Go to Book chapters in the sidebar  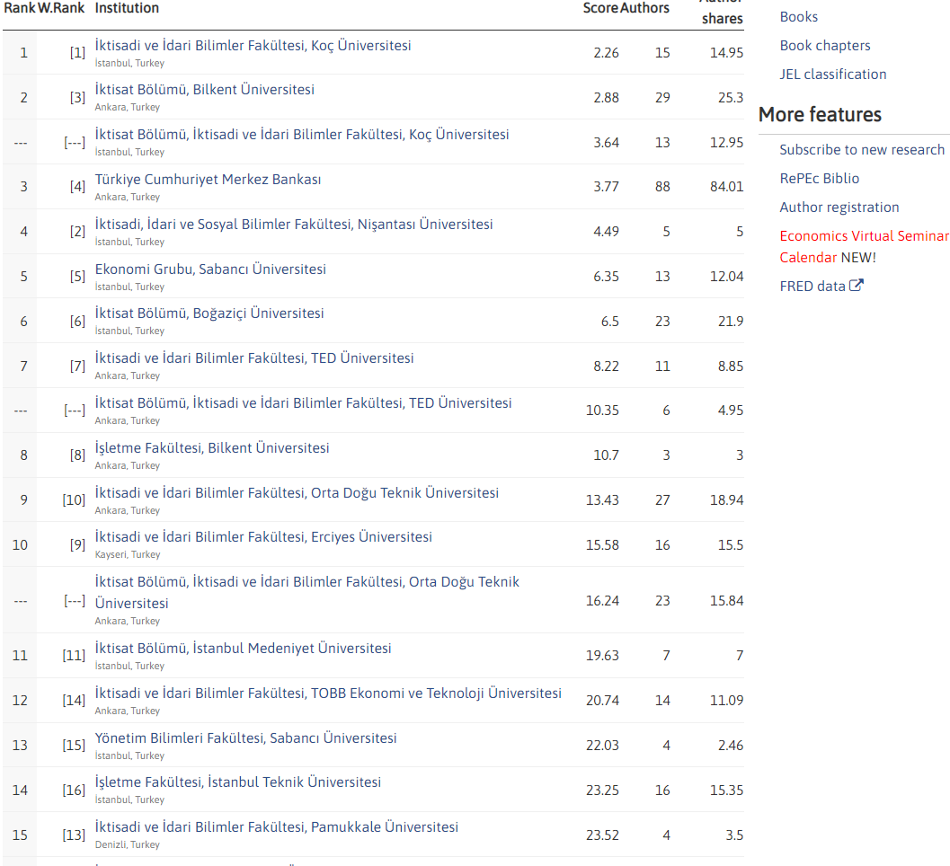click(824, 46)
